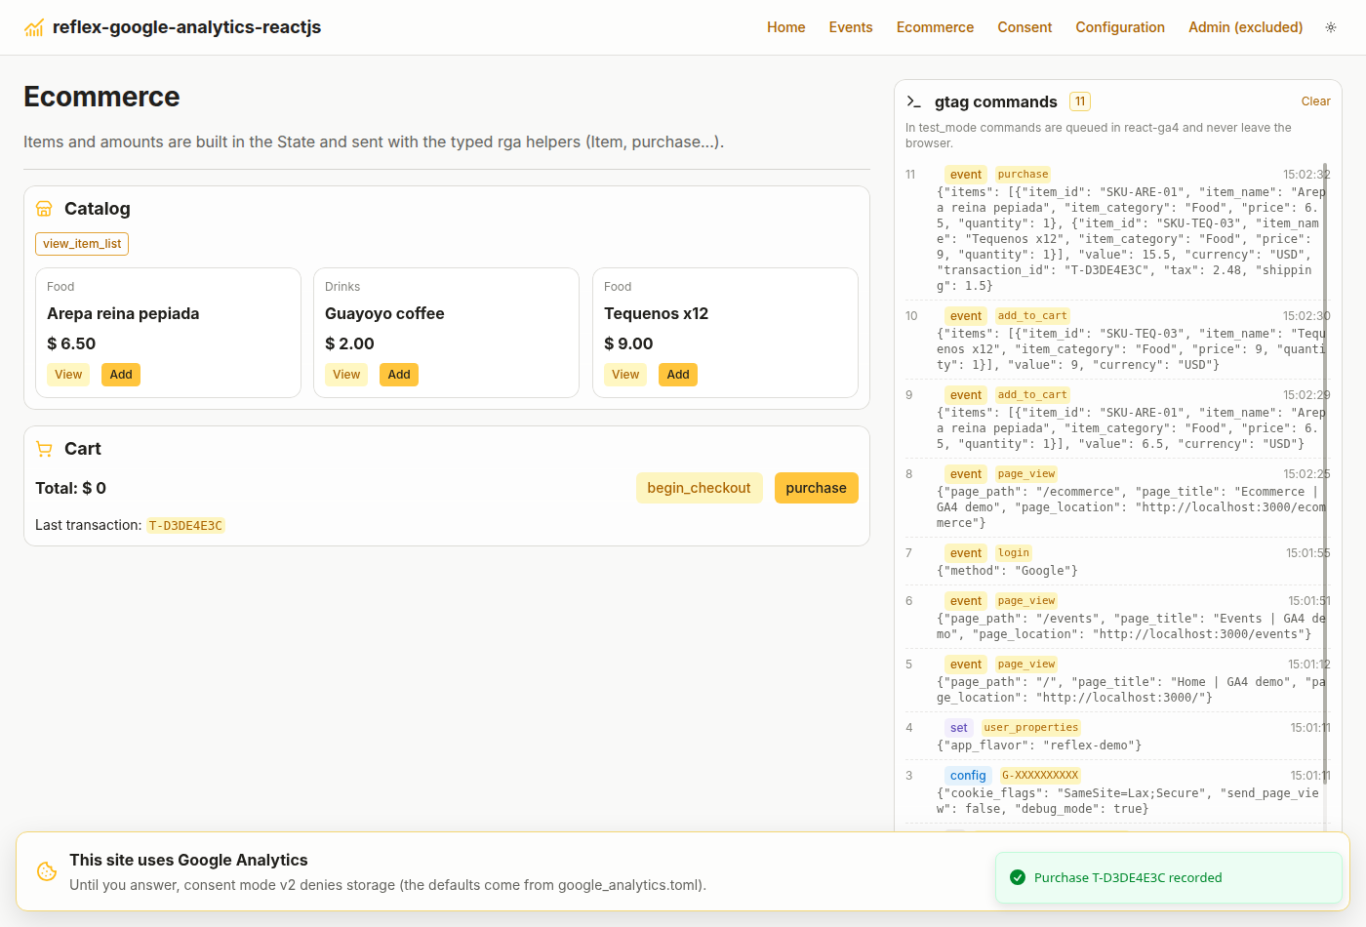Click the add_to_cart tag in entry 10
The height and width of the screenshot is (927, 1366).
click(x=1032, y=316)
